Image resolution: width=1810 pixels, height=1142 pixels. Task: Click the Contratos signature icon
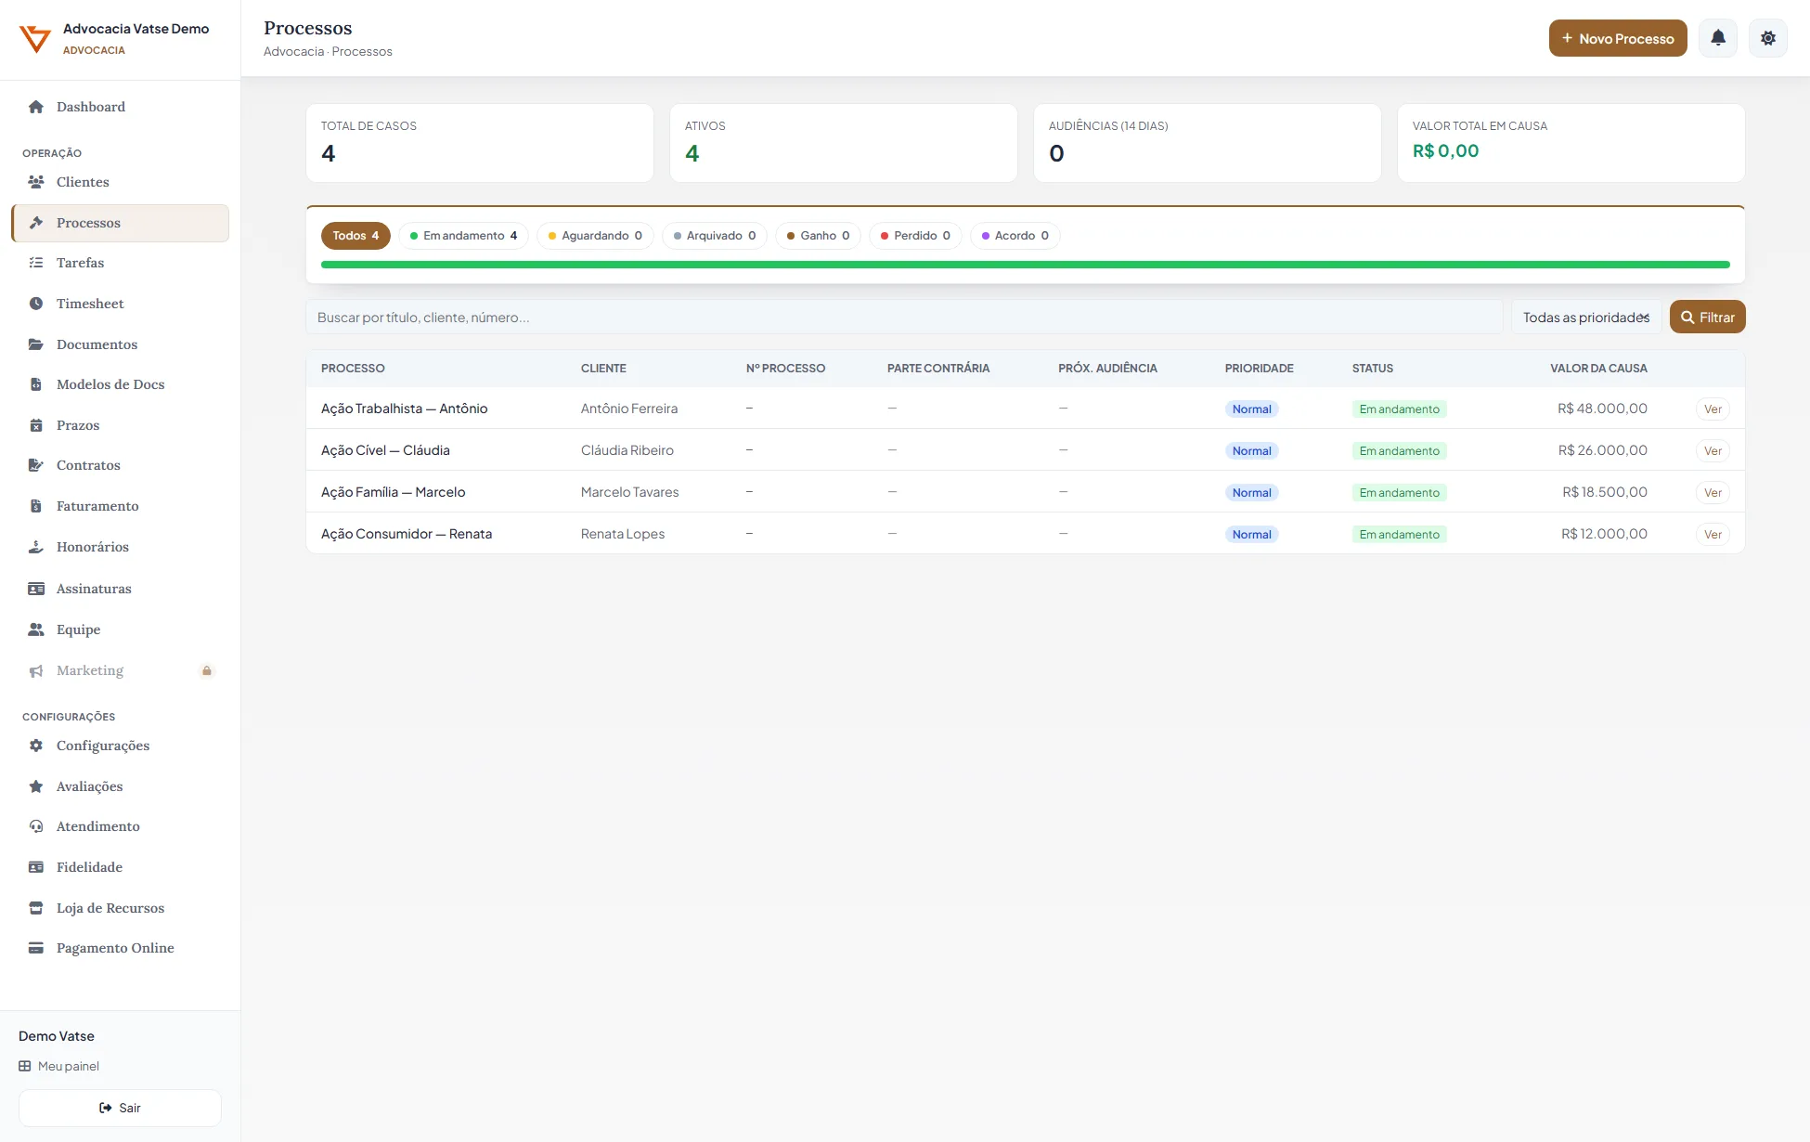(36, 465)
